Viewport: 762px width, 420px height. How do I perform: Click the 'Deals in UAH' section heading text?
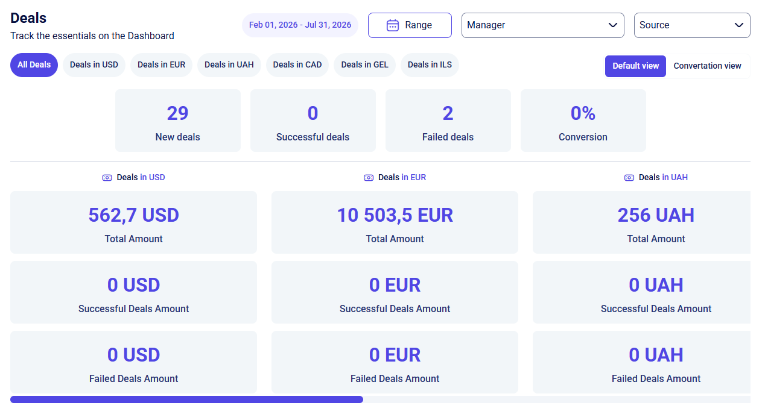click(x=664, y=178)
